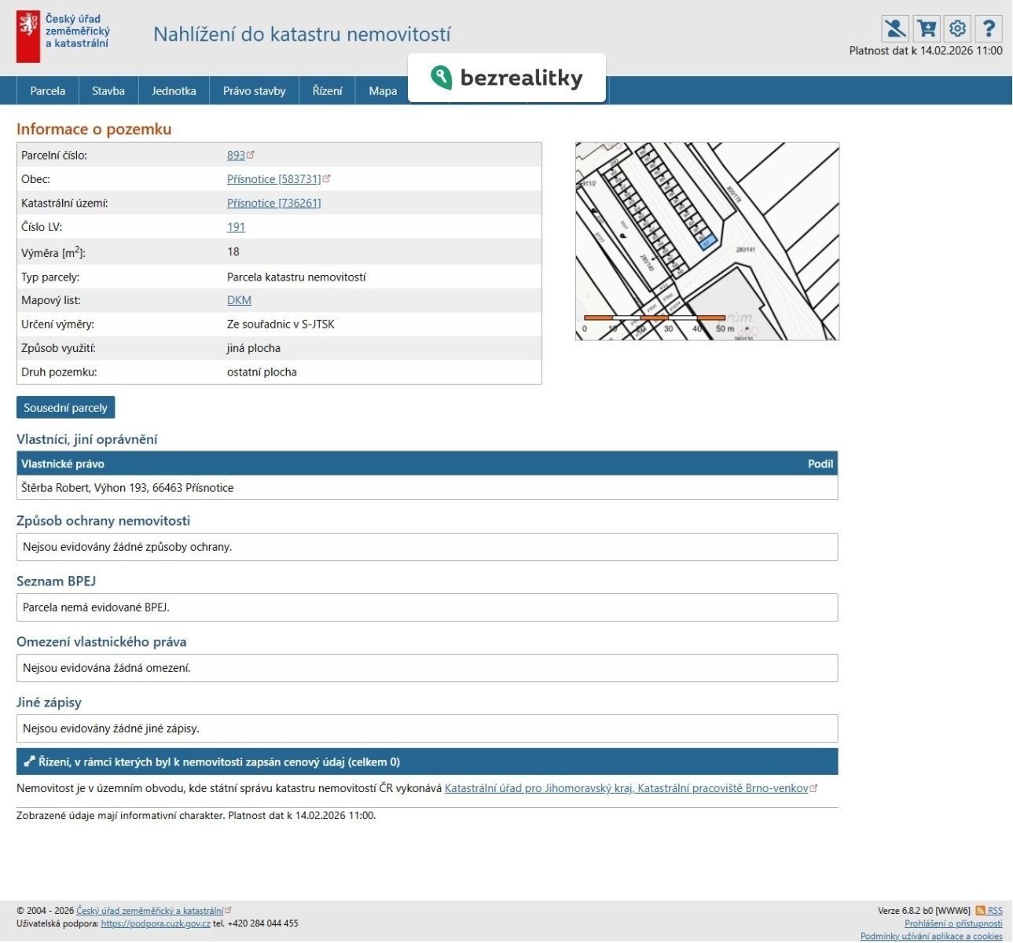Open the Parcela menu tab

click(x=47, y=91)
